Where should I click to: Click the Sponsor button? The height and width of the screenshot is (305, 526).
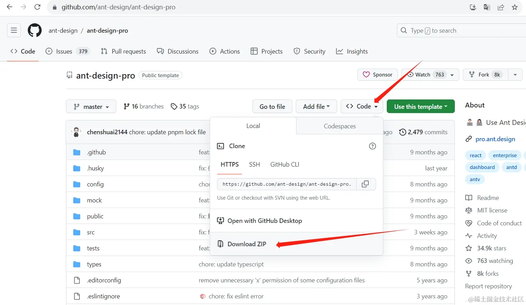[x=377, y=74]
